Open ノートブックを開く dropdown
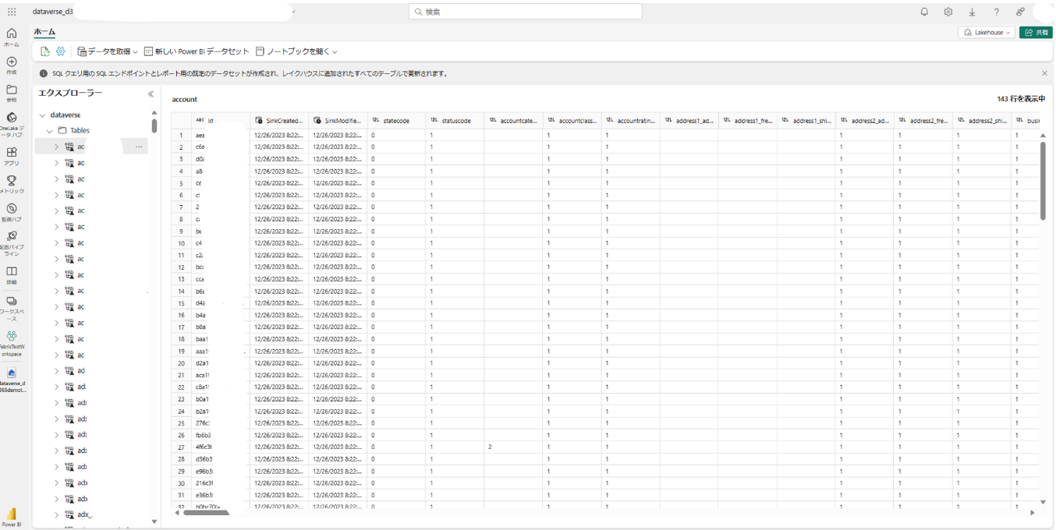1056x530 pixels. pyautogui.click(x=296, y=51)
